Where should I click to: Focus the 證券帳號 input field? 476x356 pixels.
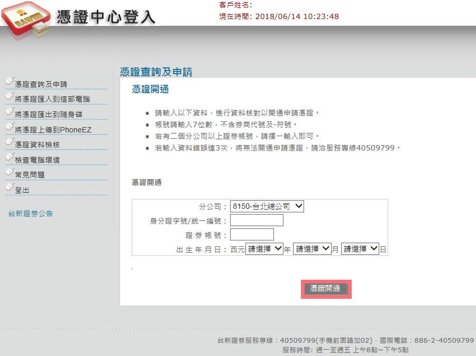click(x=252, y=234)
